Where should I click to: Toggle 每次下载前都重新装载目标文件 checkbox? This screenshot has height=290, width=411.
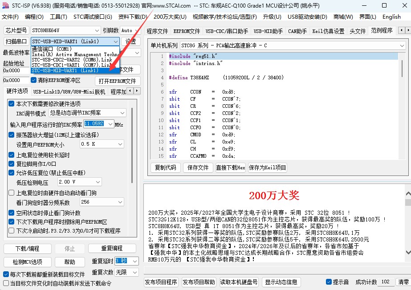point(6,274)
